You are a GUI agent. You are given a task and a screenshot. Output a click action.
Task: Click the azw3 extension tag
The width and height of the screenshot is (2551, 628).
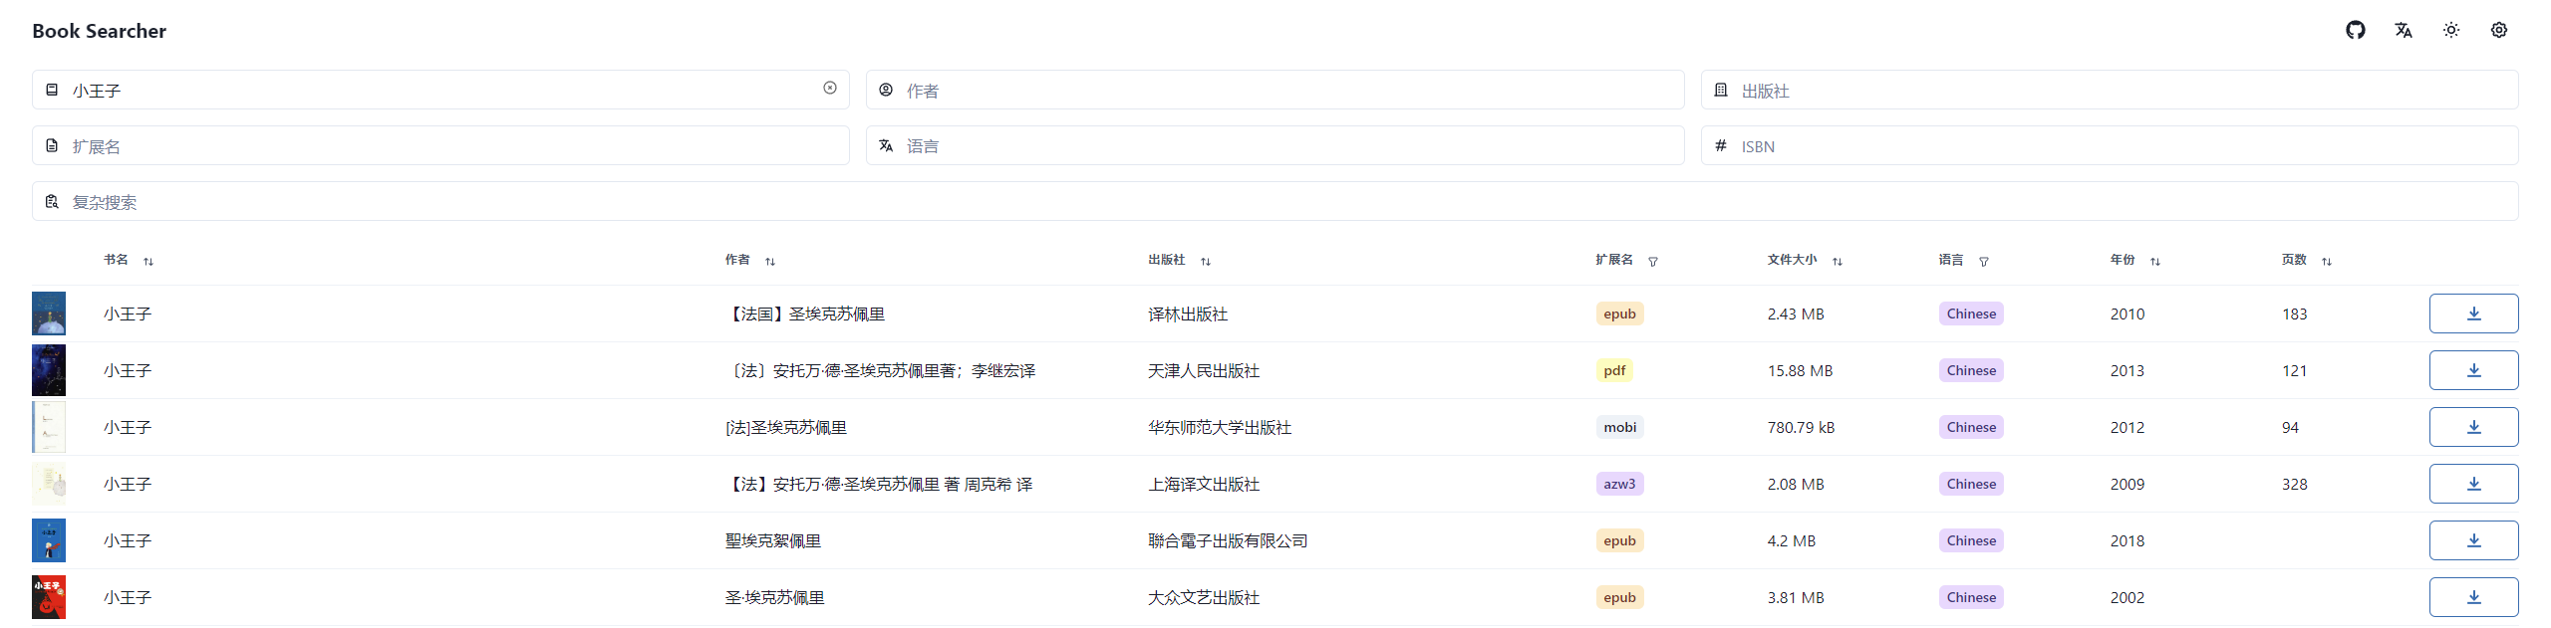1619,484
